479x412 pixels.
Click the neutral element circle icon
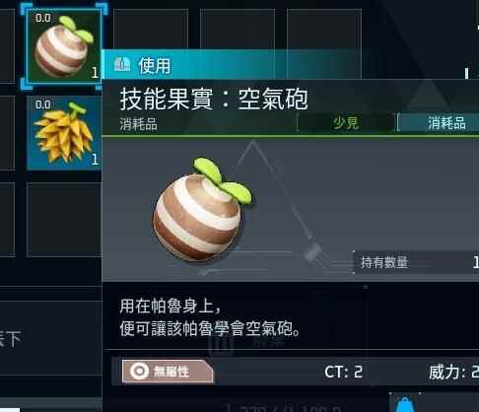(139, 372)
